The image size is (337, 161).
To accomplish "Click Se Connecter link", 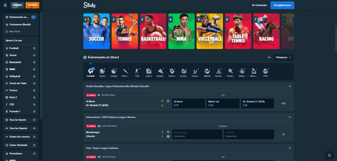I will (x=259, y=5).
